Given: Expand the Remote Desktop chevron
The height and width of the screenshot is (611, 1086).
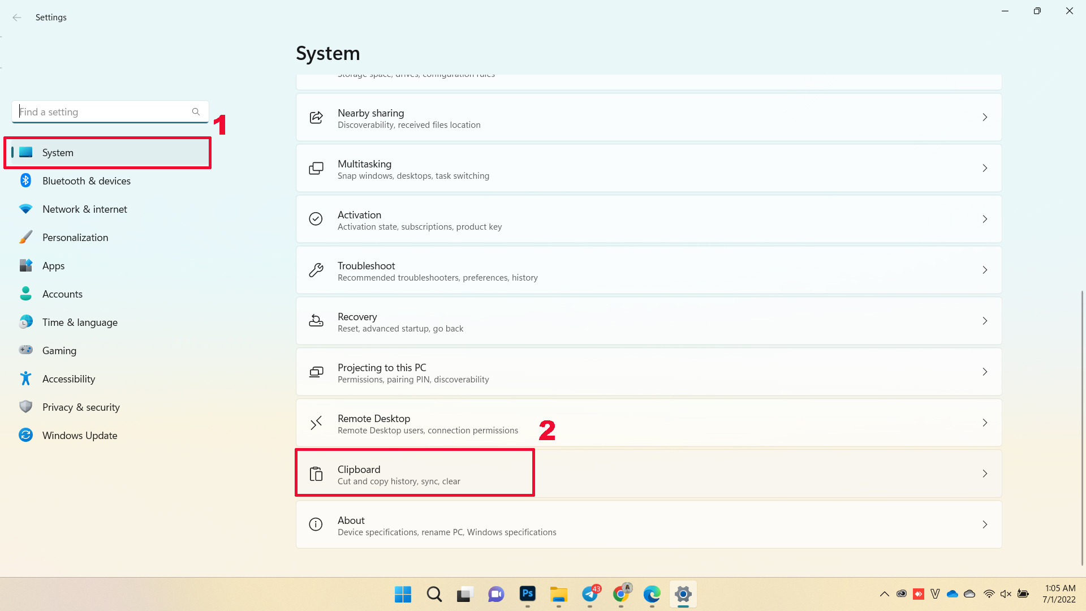Looking at the screenshot, I should (985, 423).
